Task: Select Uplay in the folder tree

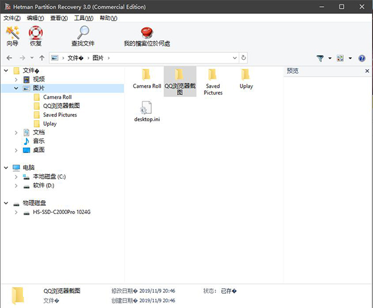Action: coord(50,124)
